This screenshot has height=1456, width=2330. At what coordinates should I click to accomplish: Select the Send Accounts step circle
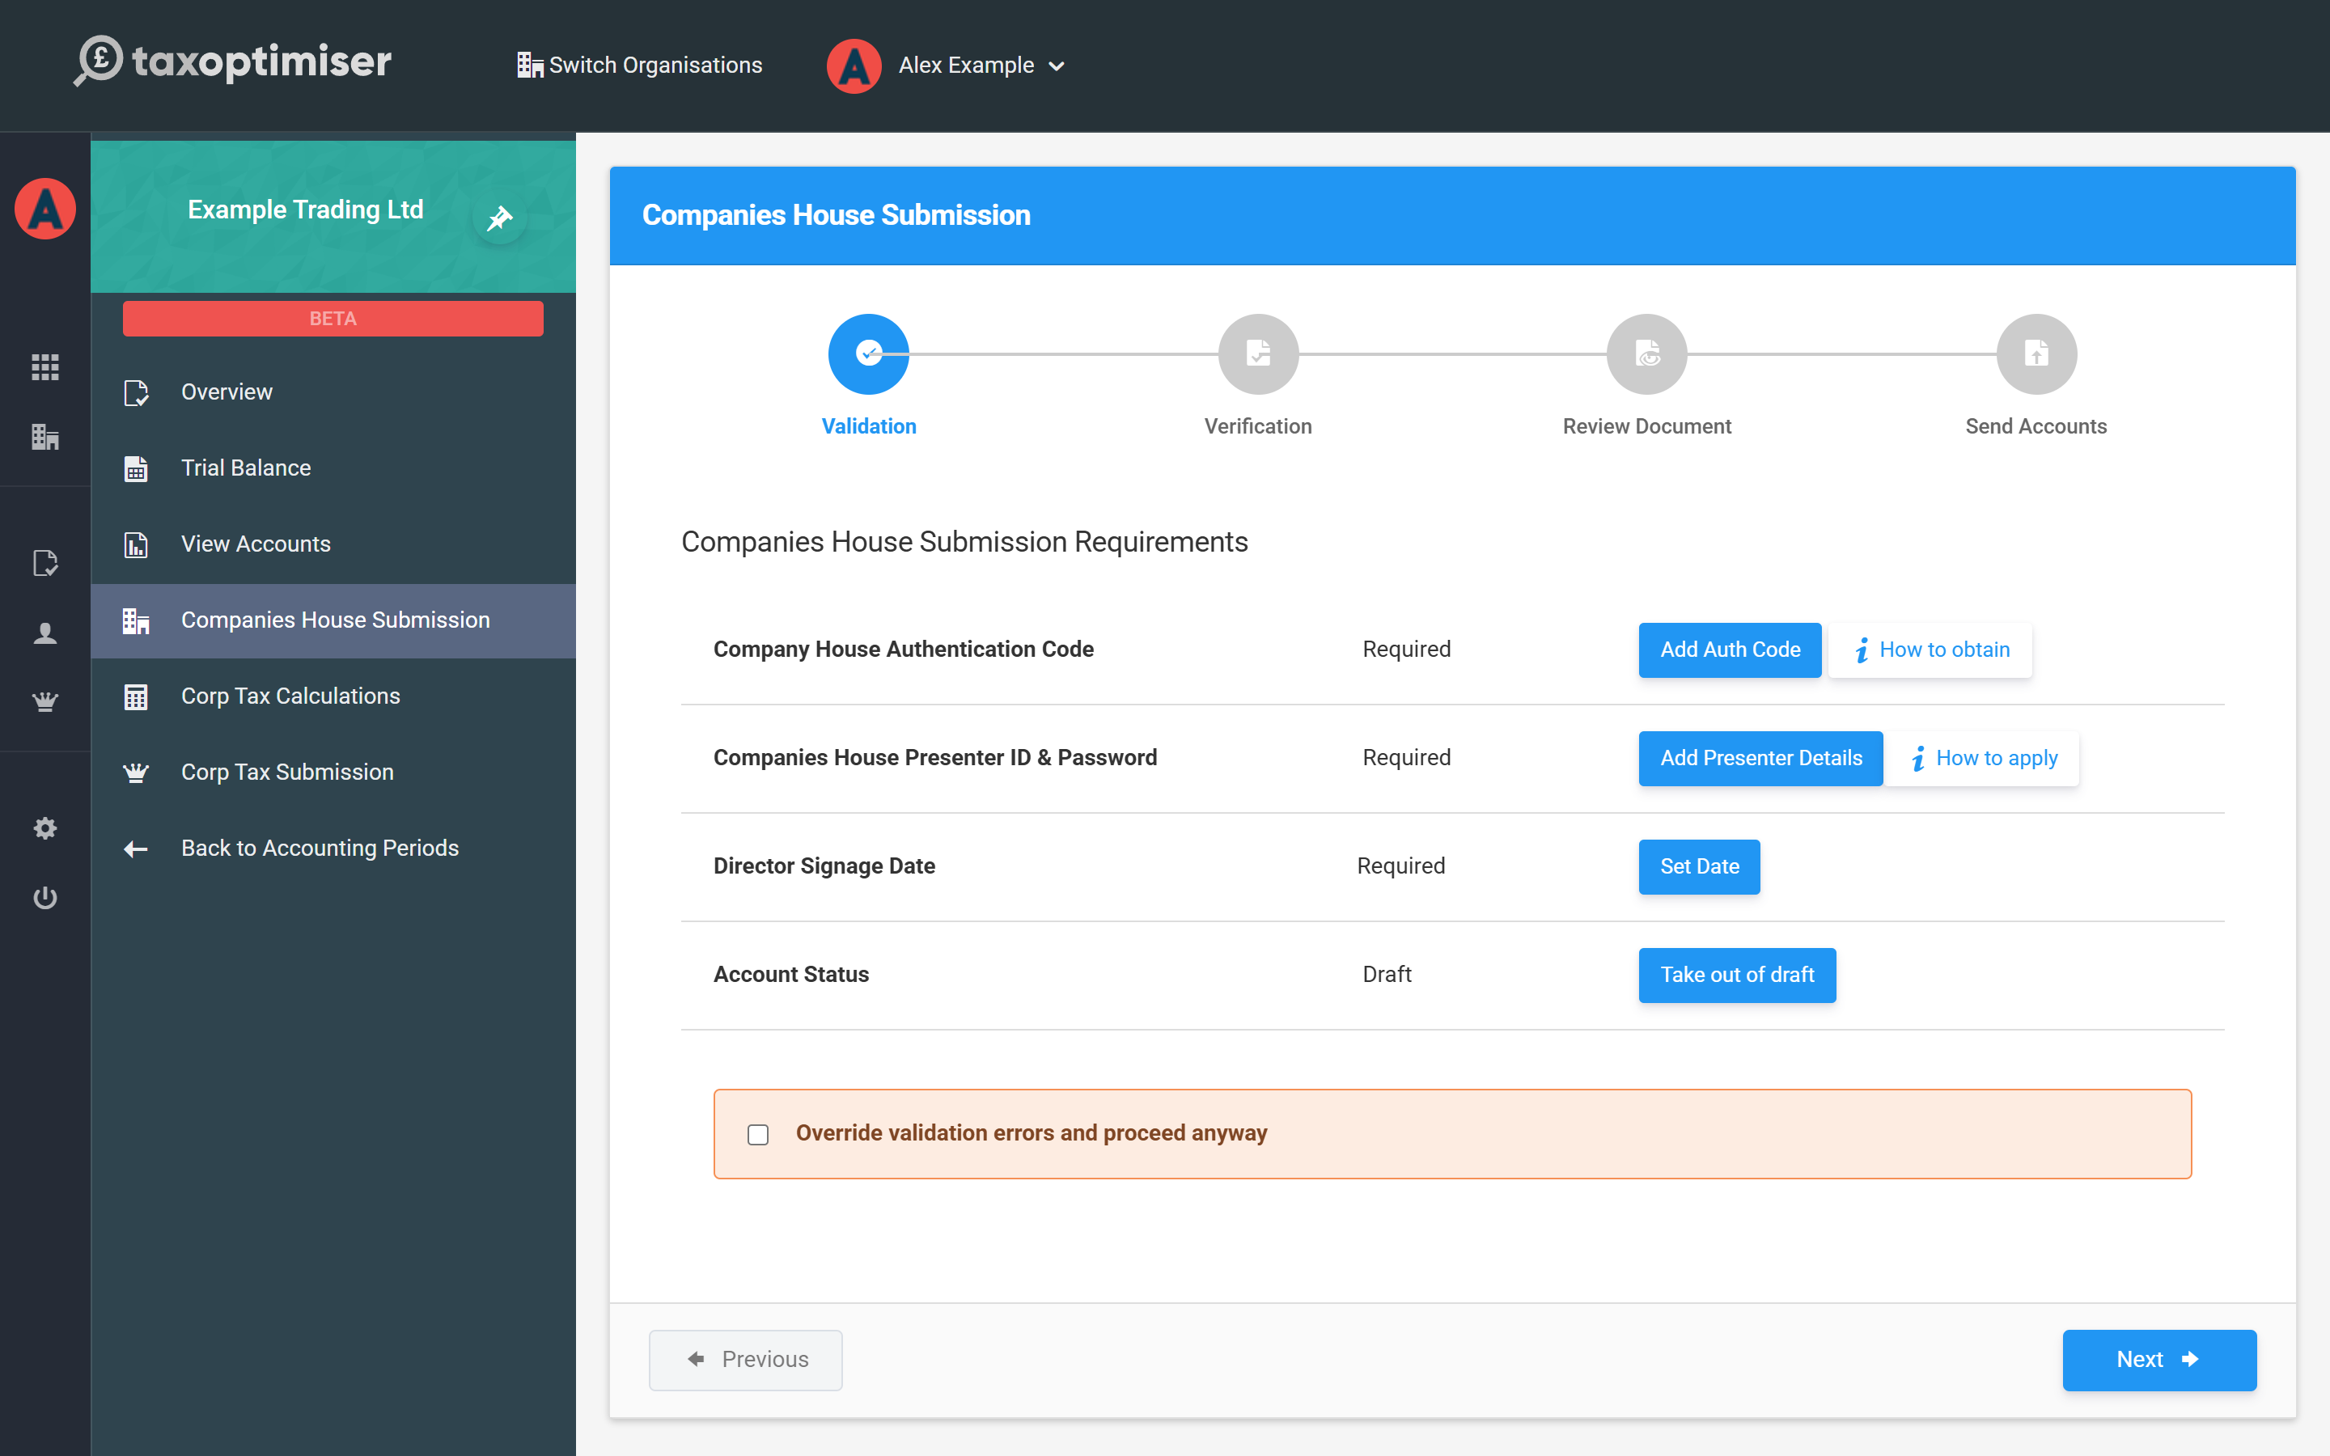click(2036, 354)
